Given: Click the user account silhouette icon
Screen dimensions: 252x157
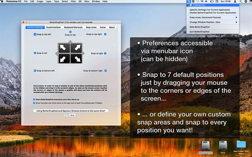Looking at the screenshot, I should [235, 1].
